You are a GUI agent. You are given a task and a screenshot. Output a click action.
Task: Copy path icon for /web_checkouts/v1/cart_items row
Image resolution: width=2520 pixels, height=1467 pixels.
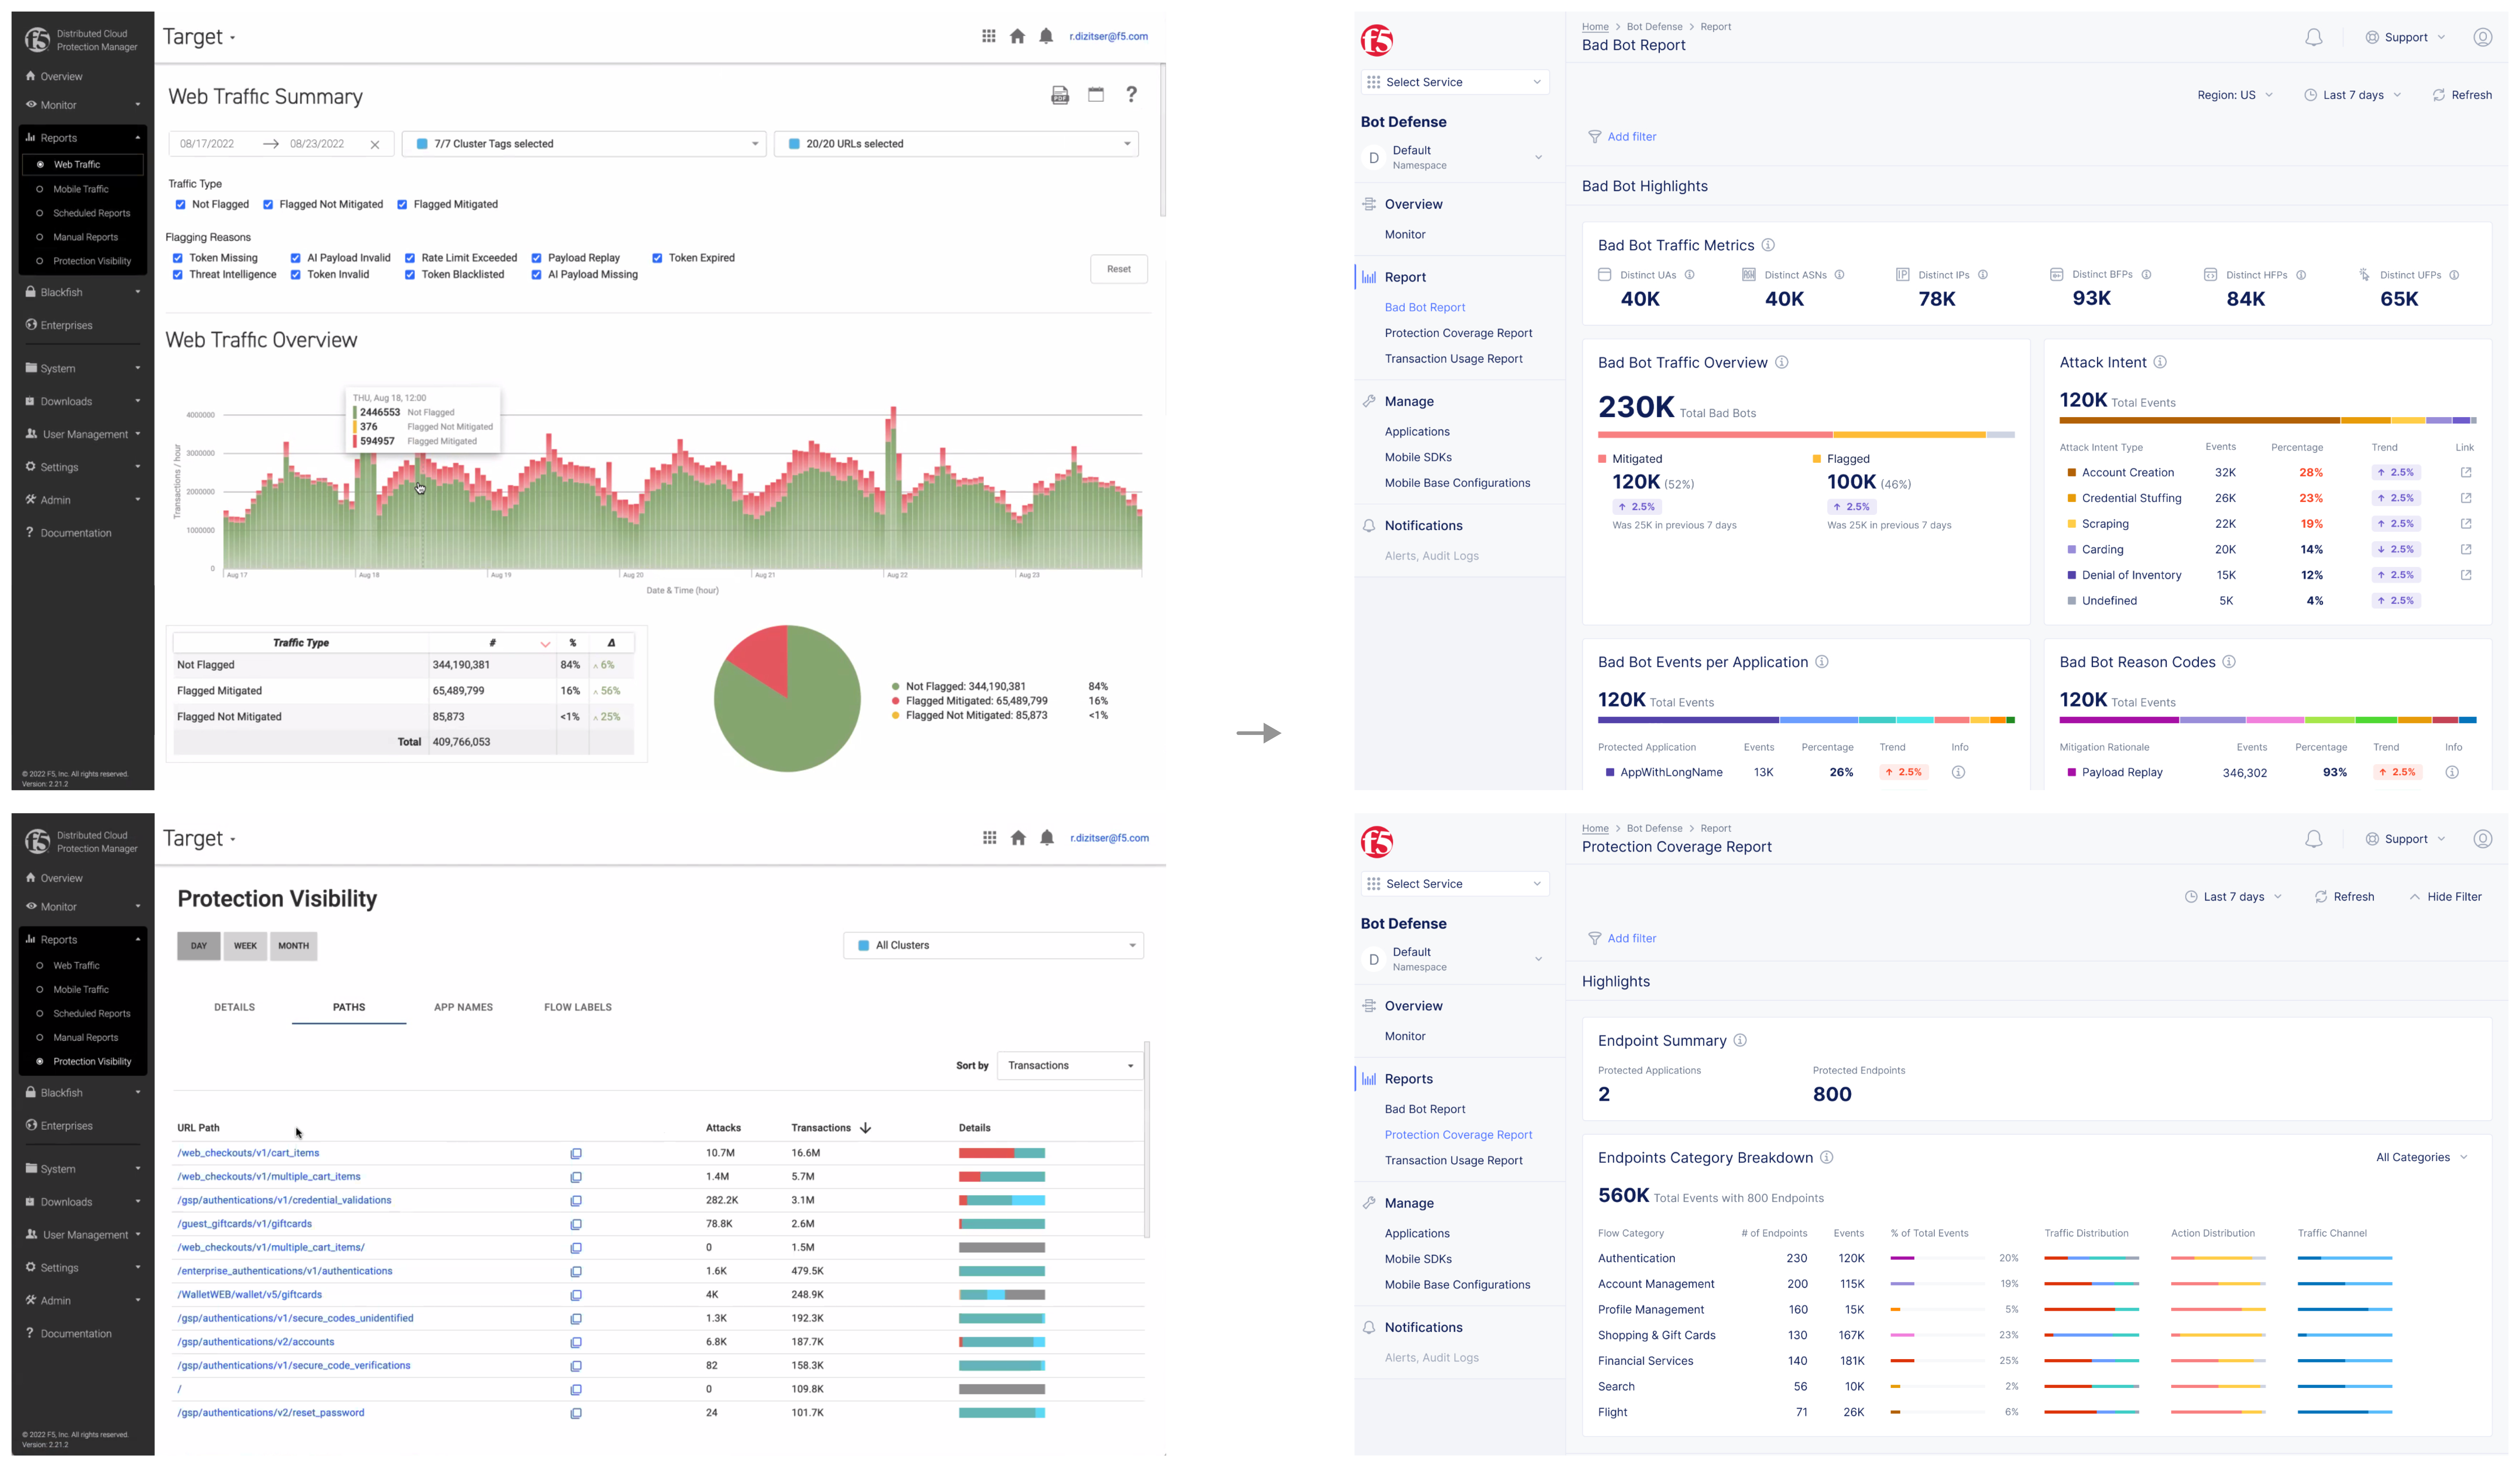pos(576,1154)
